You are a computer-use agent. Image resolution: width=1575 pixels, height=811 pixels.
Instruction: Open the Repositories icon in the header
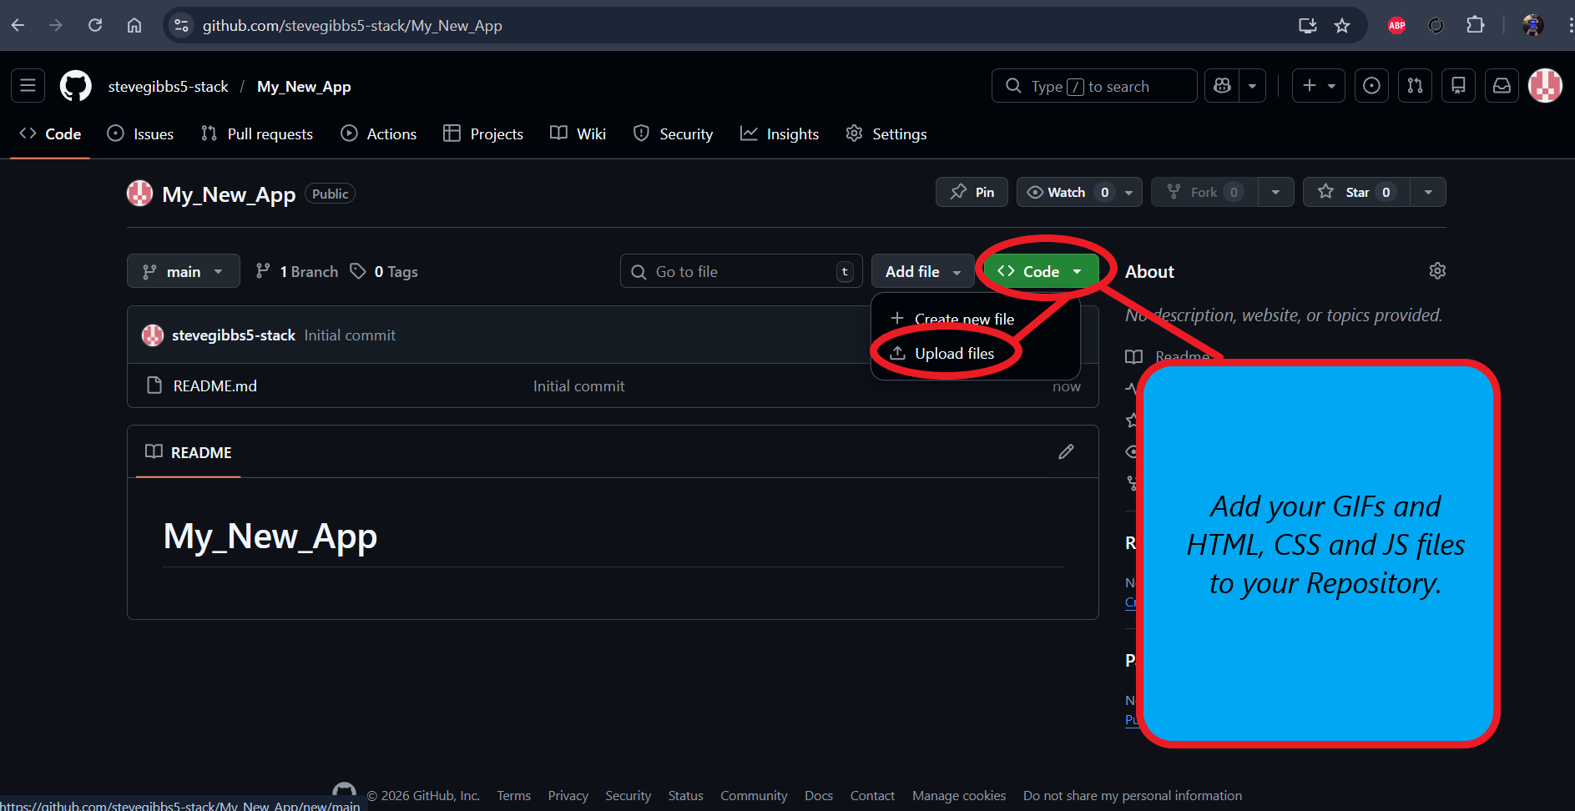pos(1458,86)
